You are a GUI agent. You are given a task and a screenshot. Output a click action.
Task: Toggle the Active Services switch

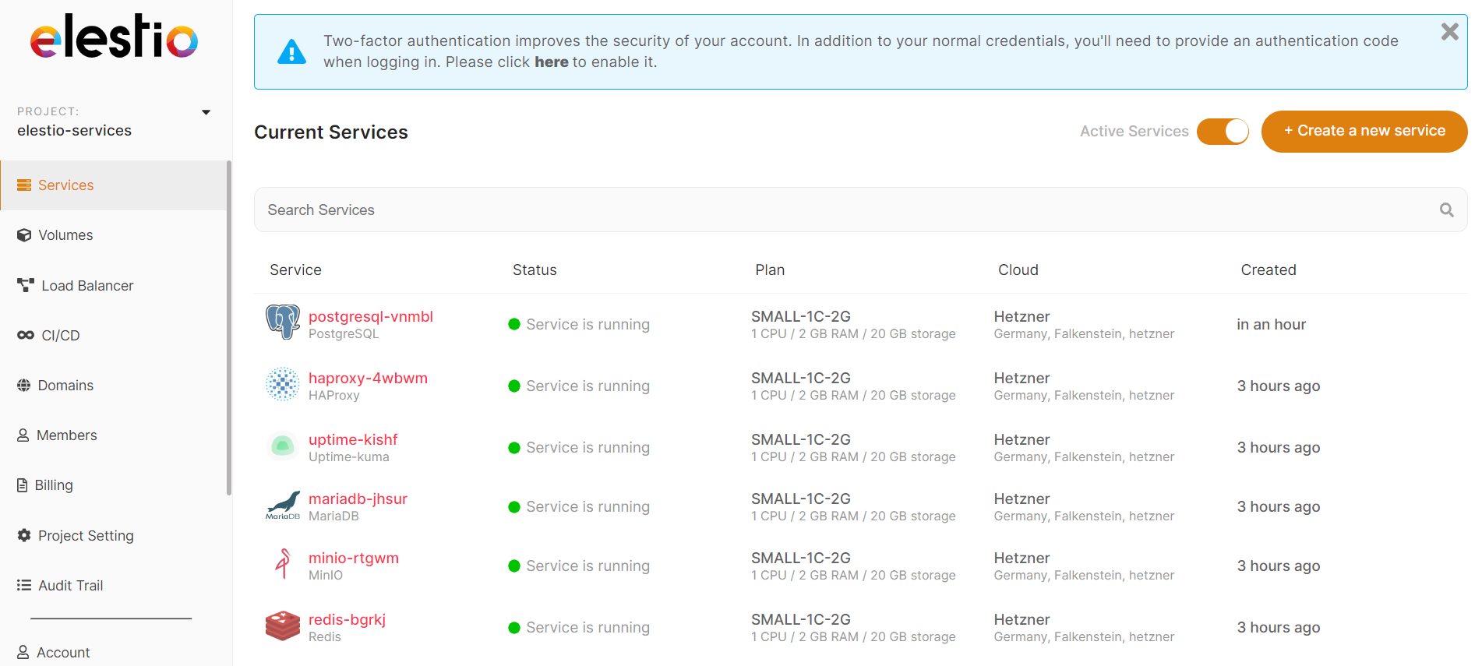click(1222, 132)
